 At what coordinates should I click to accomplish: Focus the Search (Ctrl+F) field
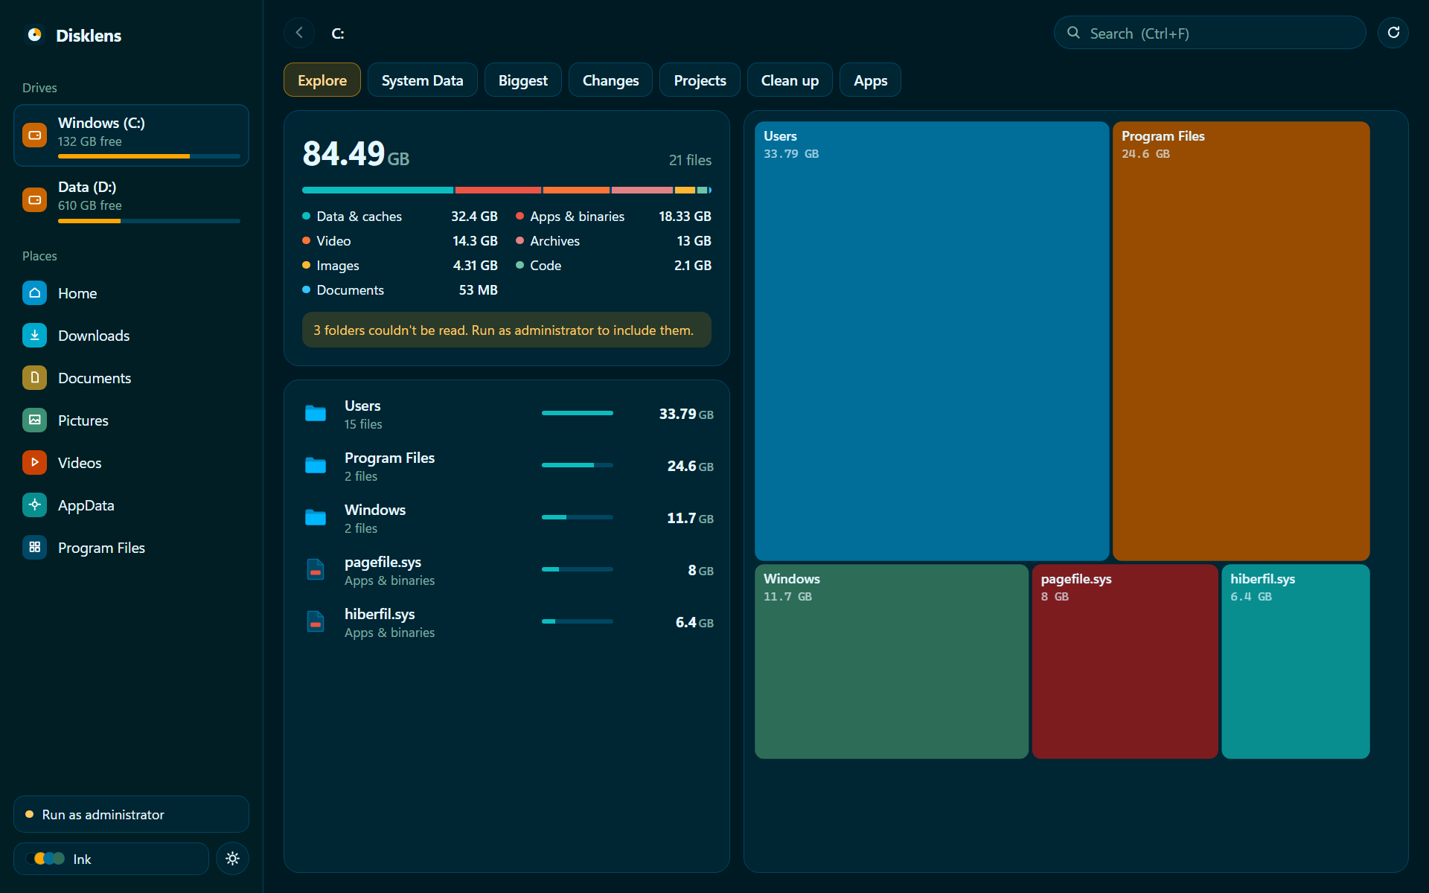click(1209, 33)
